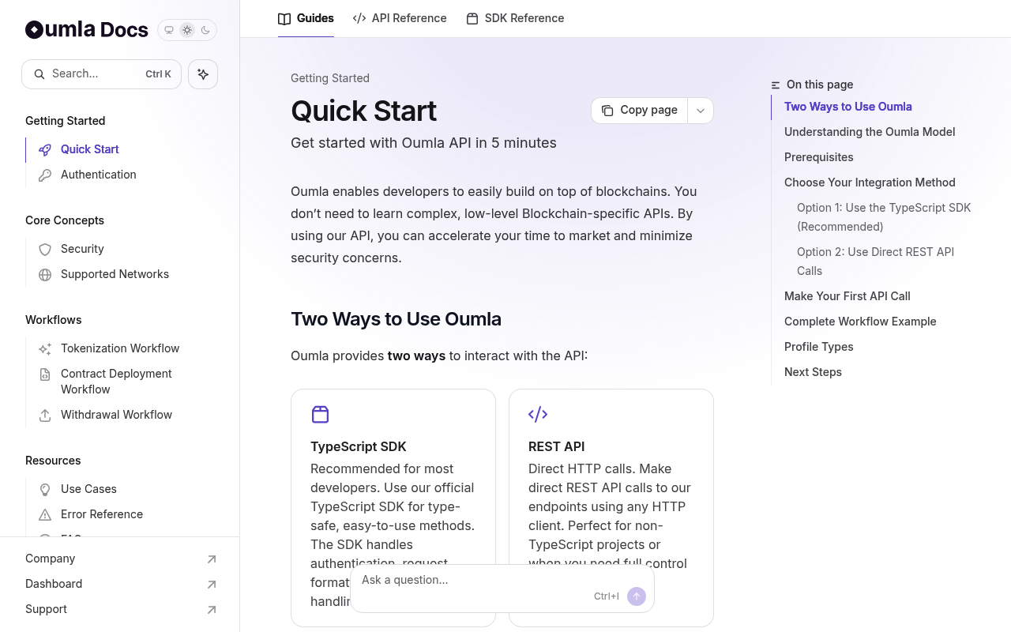Switch to the SDK Reference tab
Image resolution: width=1011 pixels, height=632 pixels.
click(x=515, y=18)
